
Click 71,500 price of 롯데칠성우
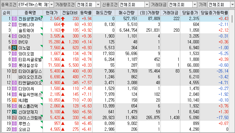54,65
